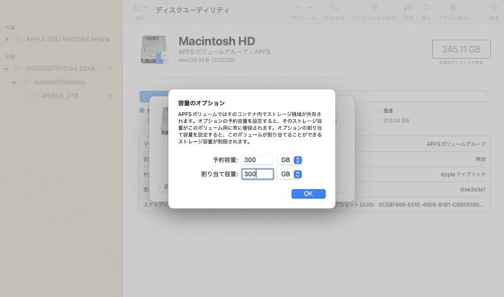
Task: Click the add volume plus icon
Action: pos(298,8)
